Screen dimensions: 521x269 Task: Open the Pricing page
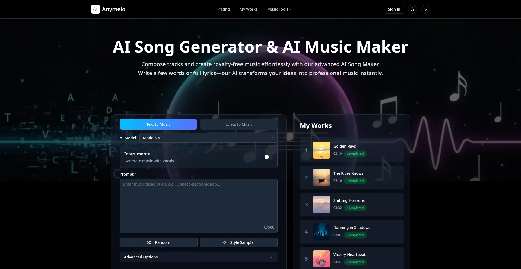click(223, 9)
